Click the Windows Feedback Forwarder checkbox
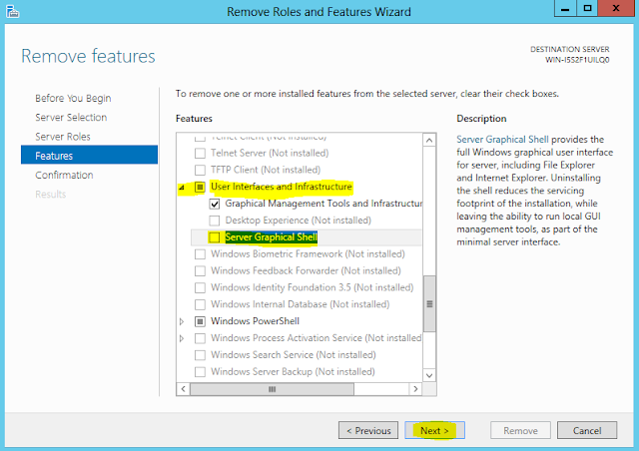The height and width of the screenshot is (451, 639). click(200, 271)
